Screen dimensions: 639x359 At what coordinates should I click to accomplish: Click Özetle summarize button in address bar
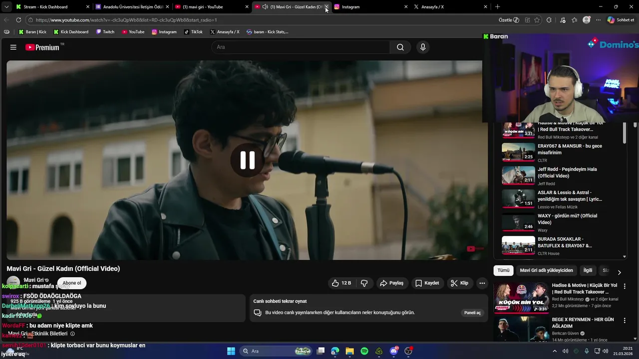[509, 20]
